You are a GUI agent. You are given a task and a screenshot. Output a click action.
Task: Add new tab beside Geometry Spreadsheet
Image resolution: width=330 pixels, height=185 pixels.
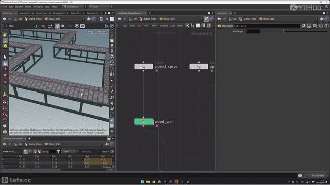(x=29, y=139)
